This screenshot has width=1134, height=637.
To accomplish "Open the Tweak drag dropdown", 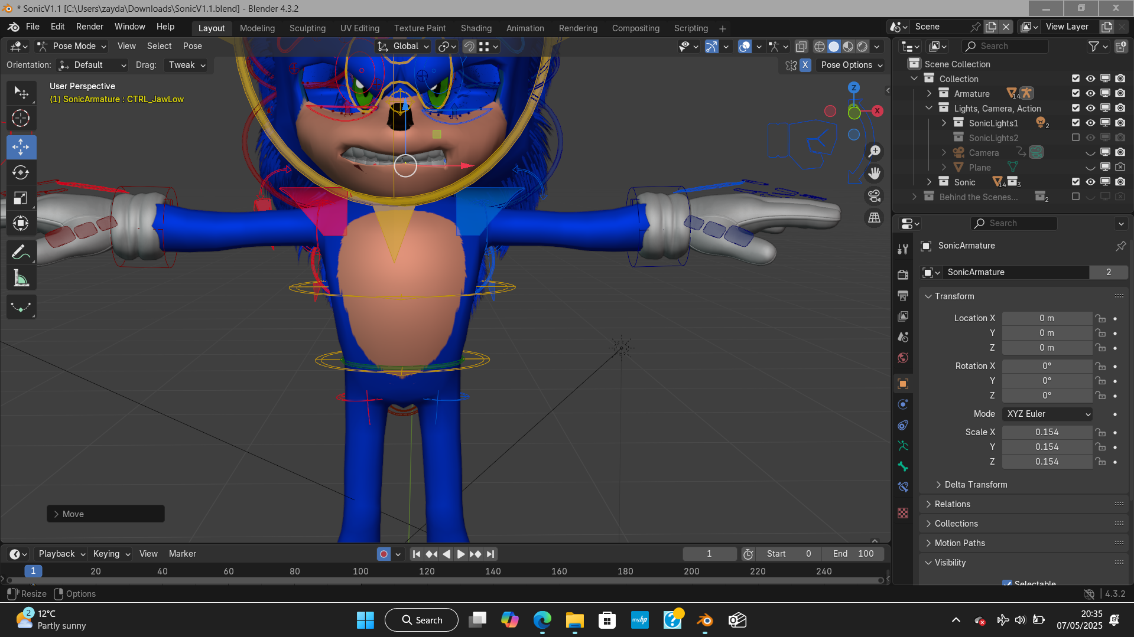I will (186, 65).
